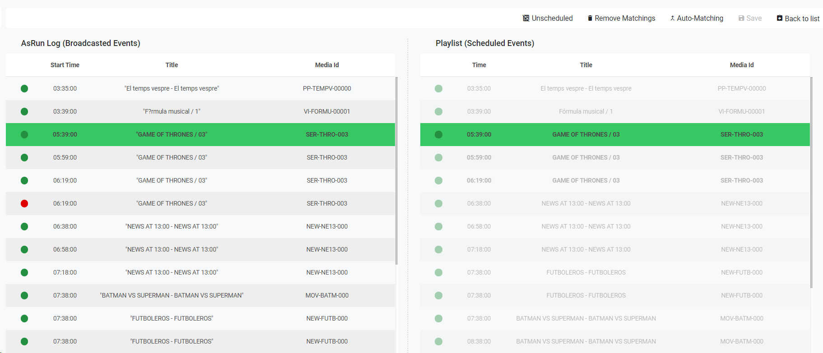Select AsRun row NEWS AT 13:00 at 06:58:00
This screenshot has height=353, width=823.
(x=172, y=249)
